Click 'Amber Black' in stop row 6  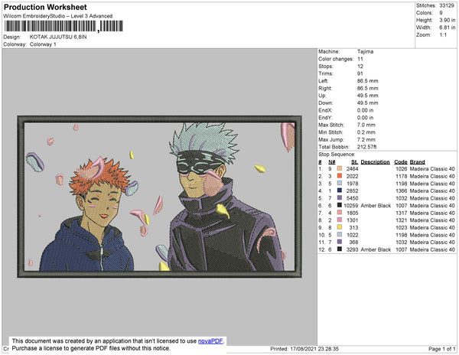click(376, 206)
